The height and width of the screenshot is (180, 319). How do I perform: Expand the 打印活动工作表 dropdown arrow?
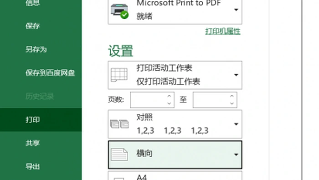(x=236, y=75)
